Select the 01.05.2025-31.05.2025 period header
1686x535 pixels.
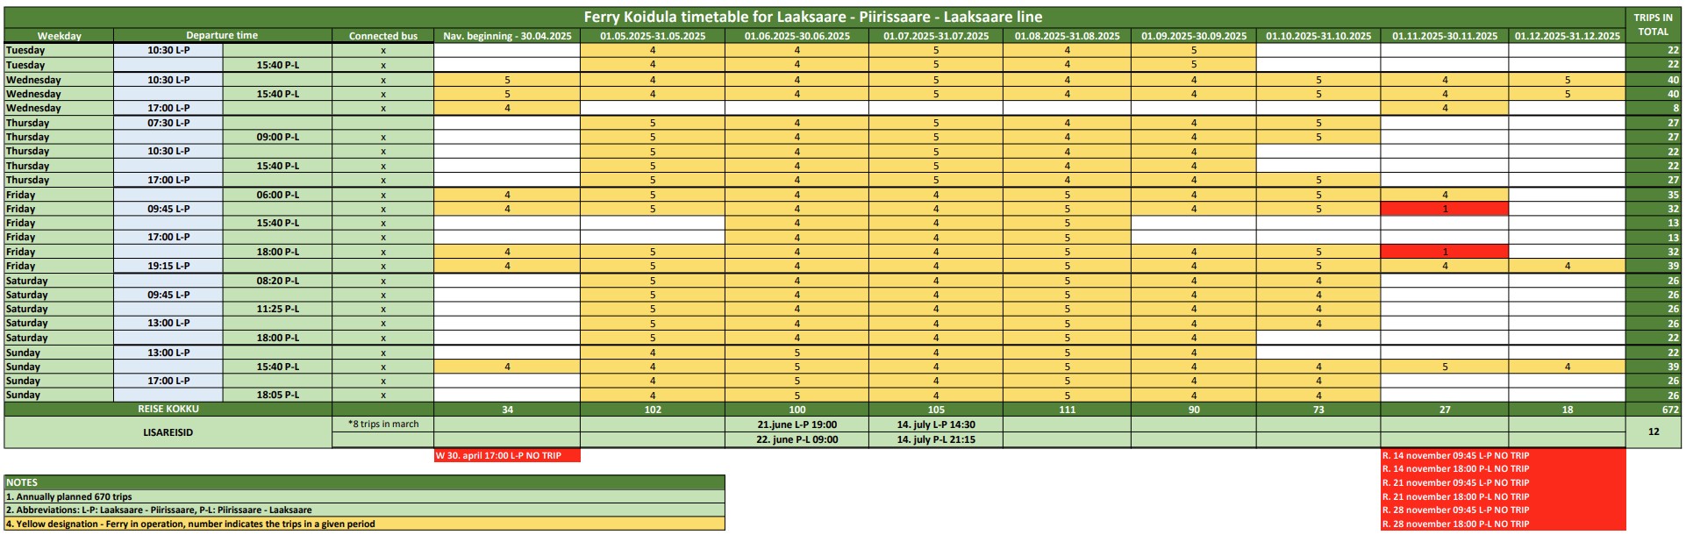click(653, 36)
